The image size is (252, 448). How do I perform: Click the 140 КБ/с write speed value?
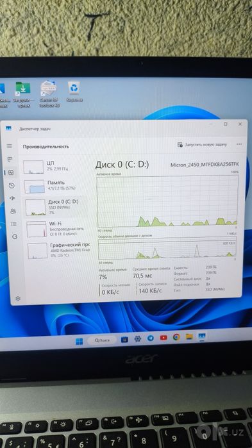coord(150,291)
